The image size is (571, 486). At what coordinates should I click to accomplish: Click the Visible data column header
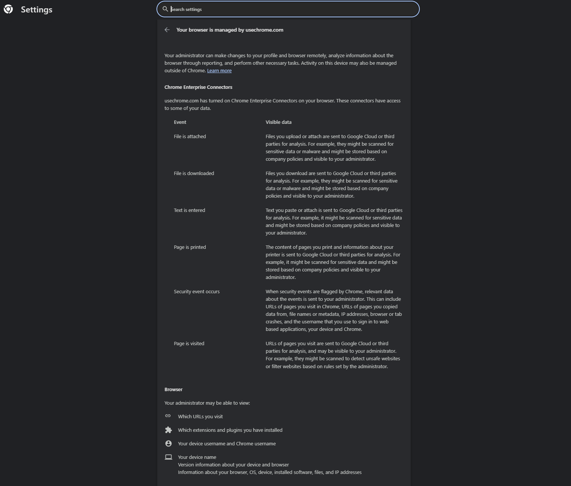tap(278, 122)
